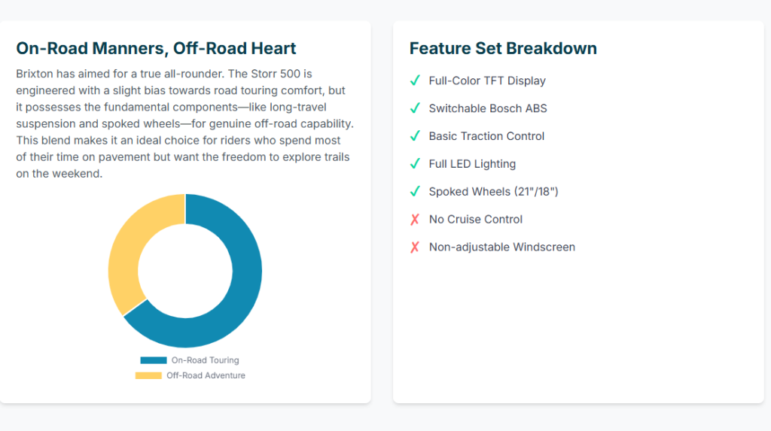This screenshot has width=771, height=431.
Task: Click the Full-Color TFT Display feature text
Action: pos(487,80)
